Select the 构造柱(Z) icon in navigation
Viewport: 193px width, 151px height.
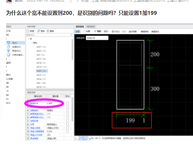pyautogui.click(x=8, y=47)
